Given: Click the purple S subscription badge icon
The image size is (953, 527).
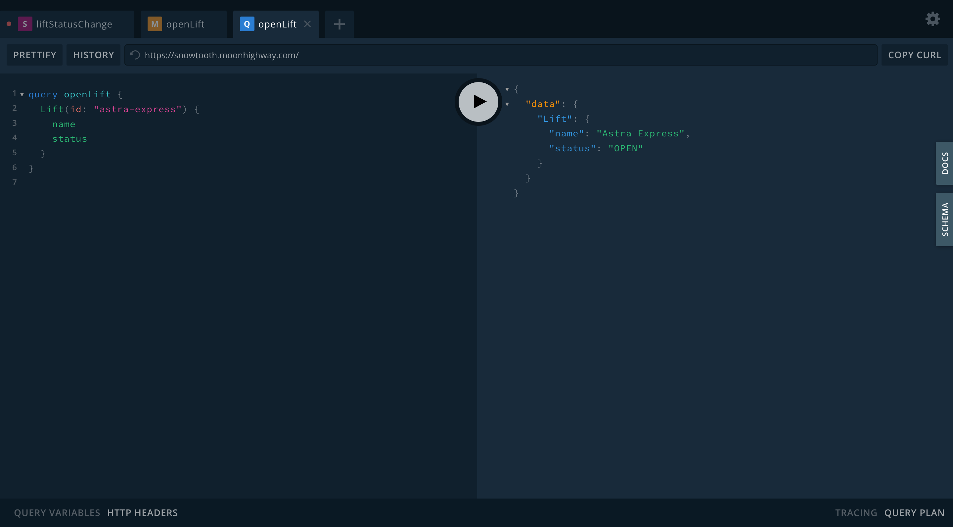Looking at the screenshot, I should click(25, 24).
